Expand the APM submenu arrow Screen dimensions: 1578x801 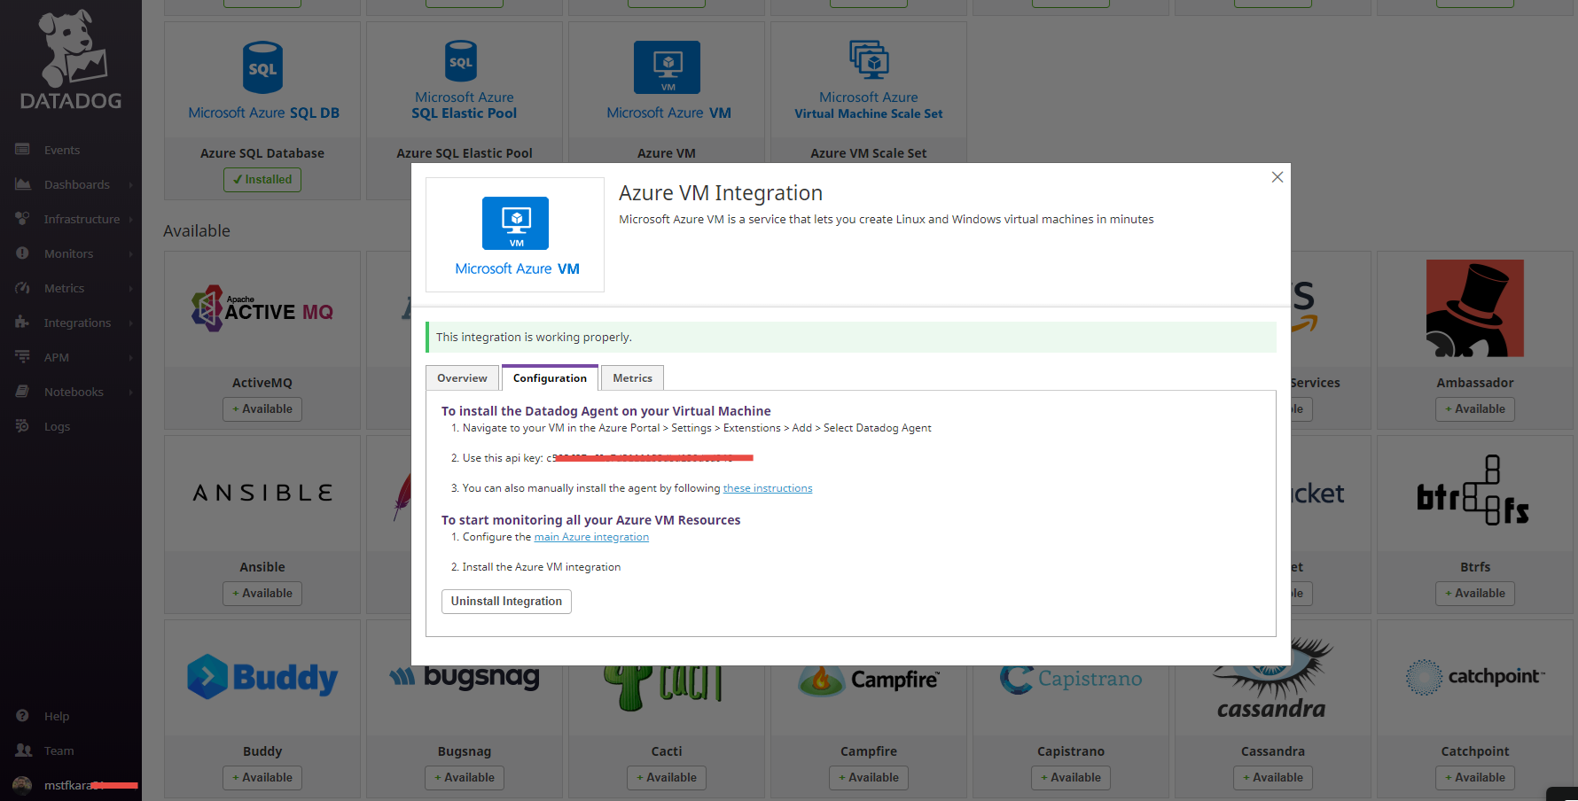point(130,358)
